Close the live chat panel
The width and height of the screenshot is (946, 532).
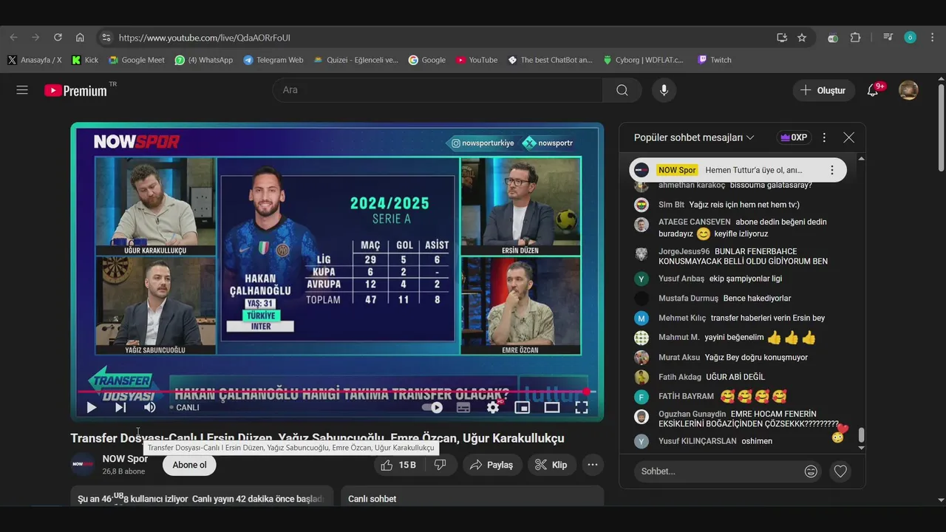(x=848, y=137)
